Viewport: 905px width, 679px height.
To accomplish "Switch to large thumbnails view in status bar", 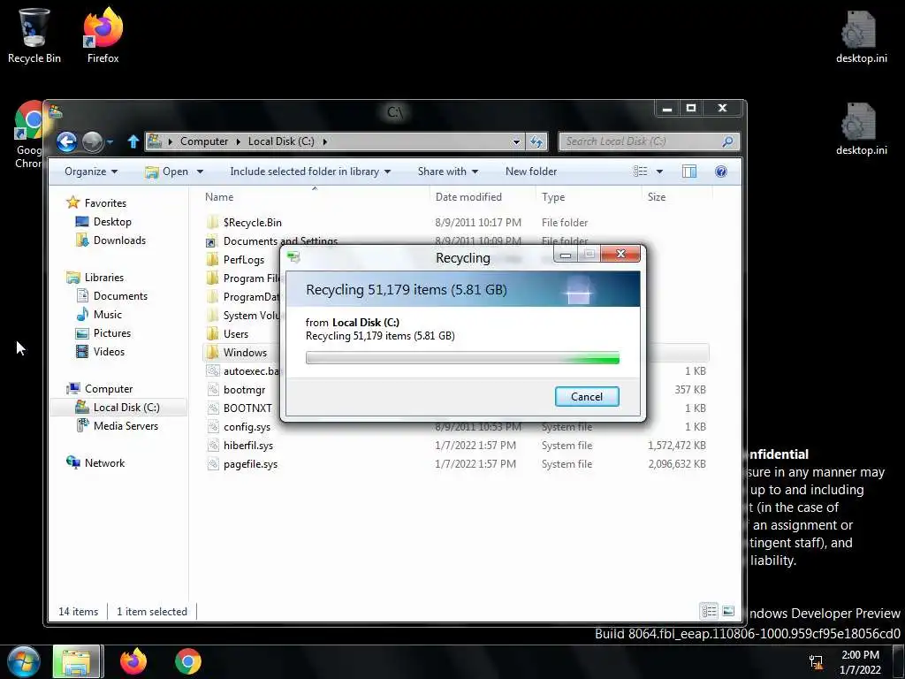I will point(728,611).
